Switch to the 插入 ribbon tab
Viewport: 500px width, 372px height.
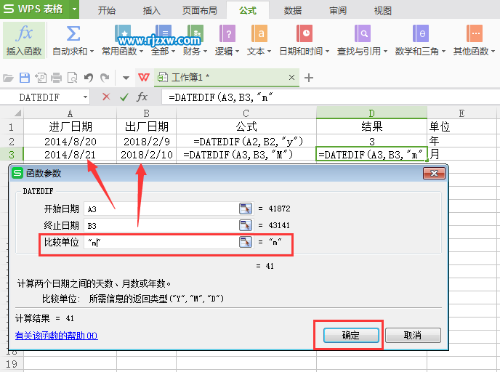[x=151, y=10]
